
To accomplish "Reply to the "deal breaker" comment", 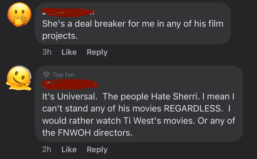I will coord(97,52).
